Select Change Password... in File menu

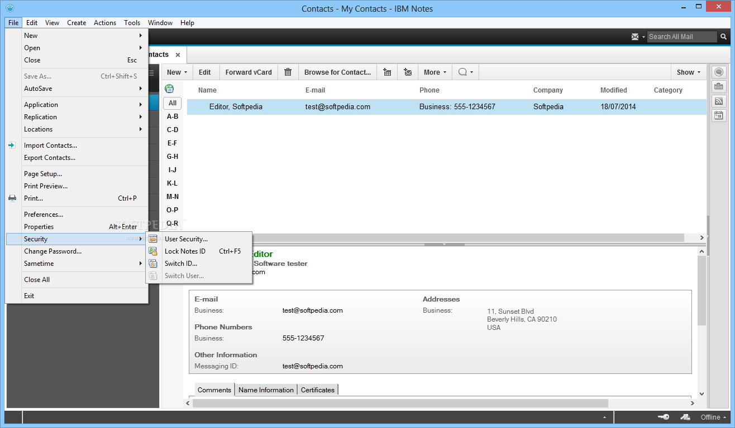pyautogui.click(x=77, y=251)
